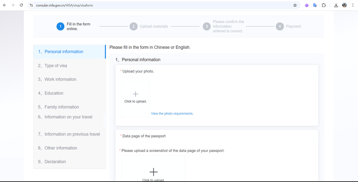
Task: Click the browser forward arrow
Action: [13, 5]
